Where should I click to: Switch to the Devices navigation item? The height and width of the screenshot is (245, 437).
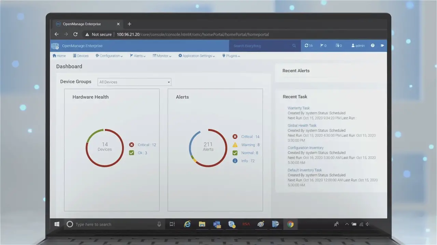coord(81,55)
